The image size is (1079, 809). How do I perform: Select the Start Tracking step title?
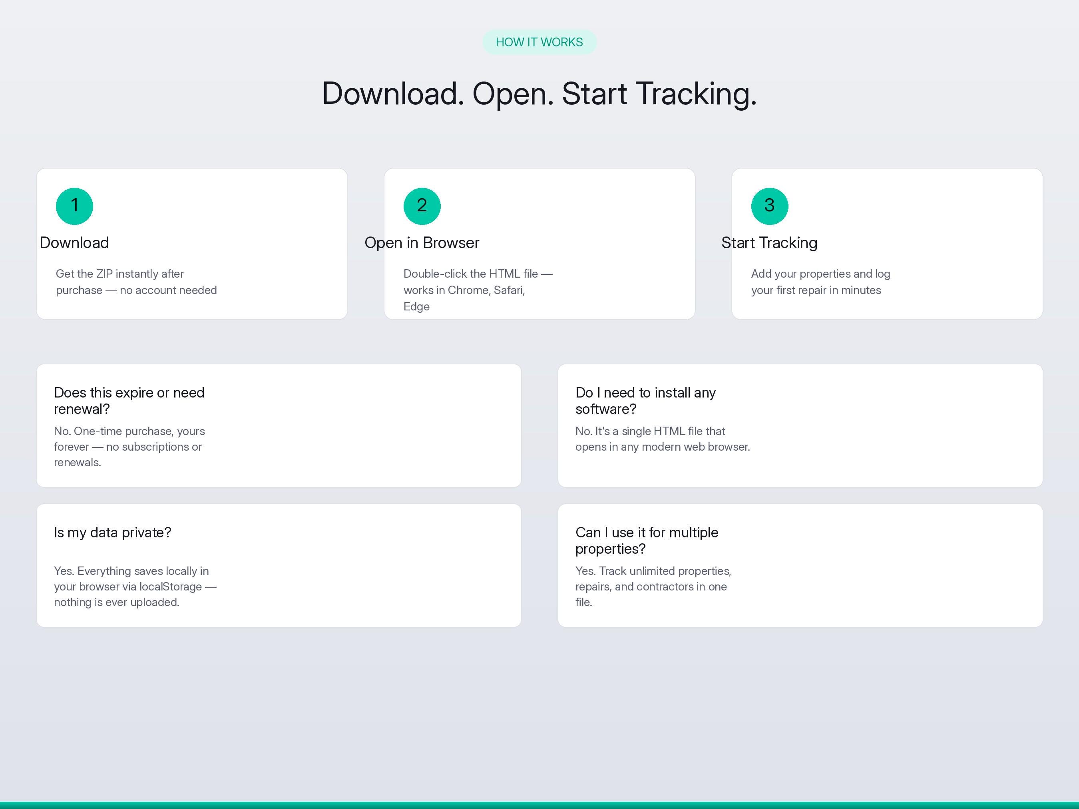point(769,243)
